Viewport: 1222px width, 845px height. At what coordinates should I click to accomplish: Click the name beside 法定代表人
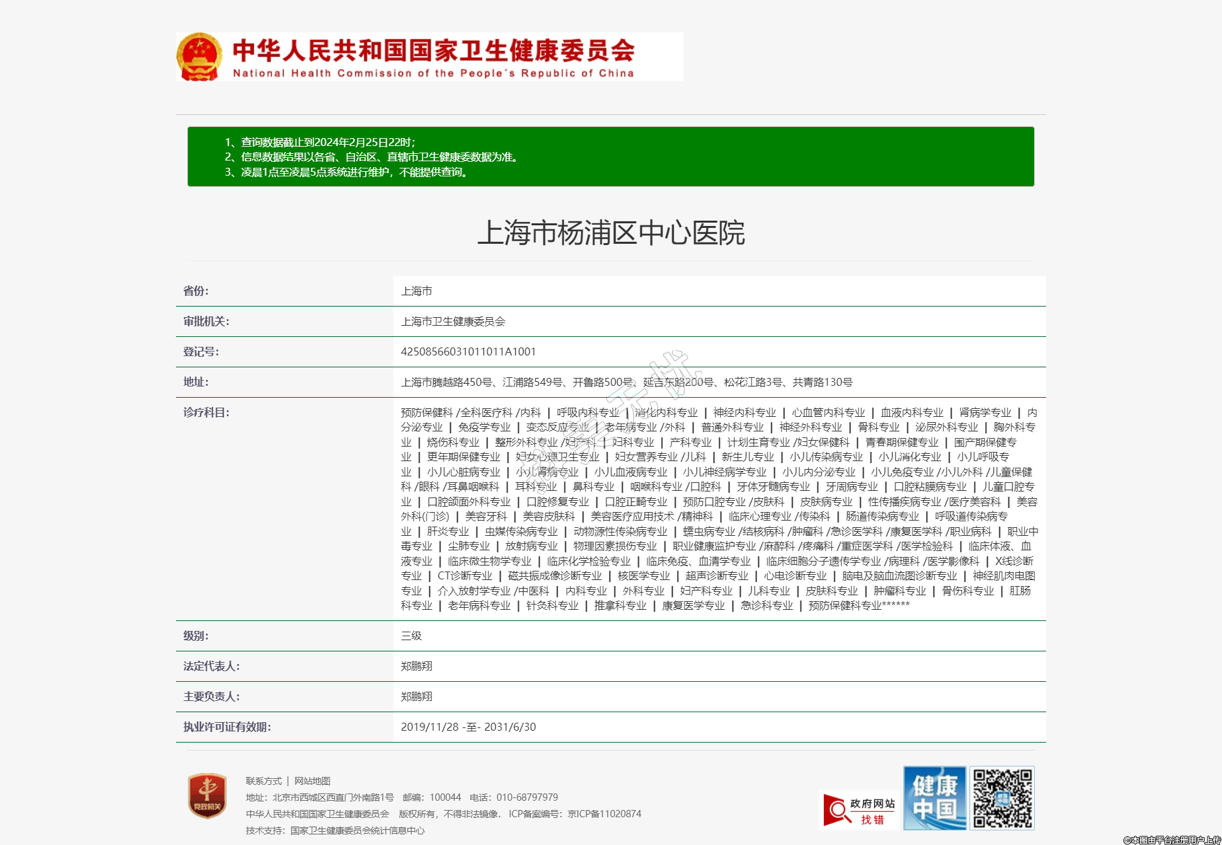coord(417,666)
